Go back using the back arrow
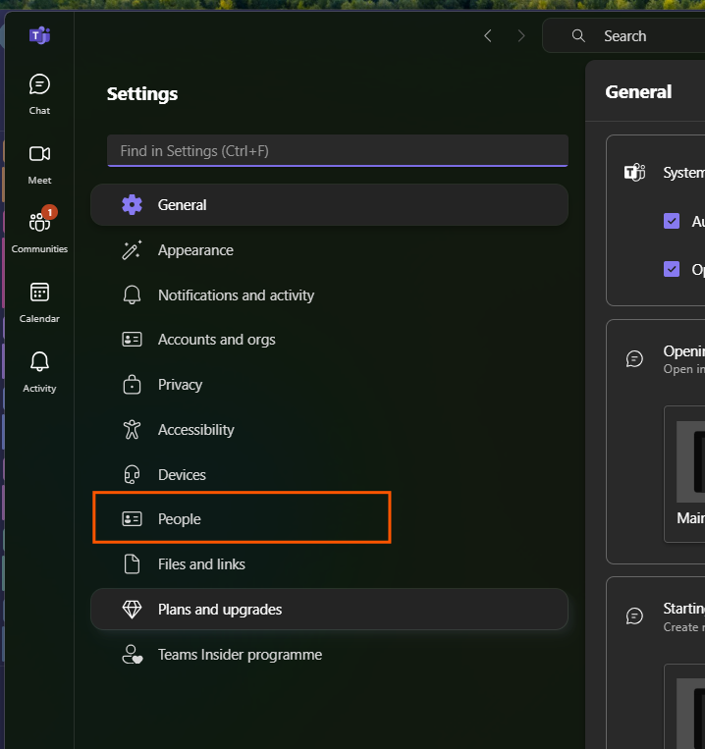The width and height of the screenshot is (705, 749). (488, 35)
